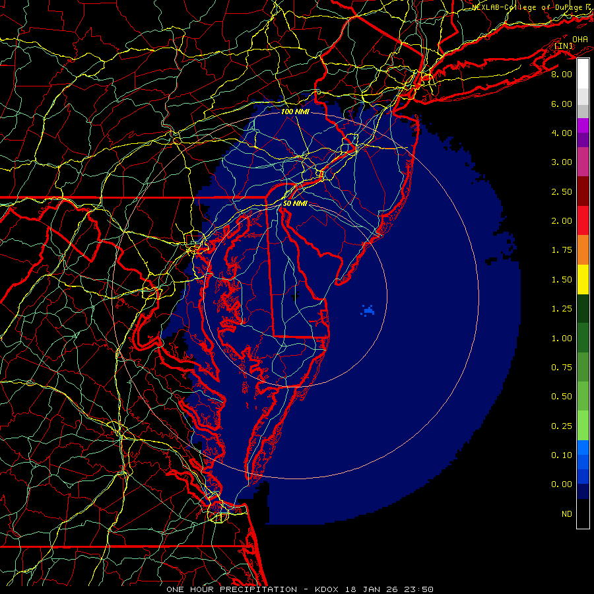The height and width of the screenshot is (594, 594).
Task: Click the 23:50 timestamp
Action: coord(419,589)
